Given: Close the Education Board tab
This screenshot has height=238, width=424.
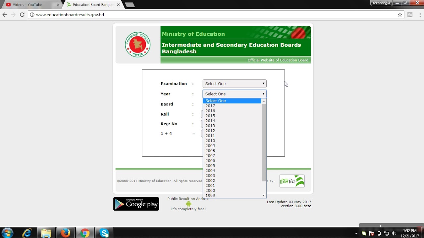Looking at the screenshot, I should (x=118, y=5).
